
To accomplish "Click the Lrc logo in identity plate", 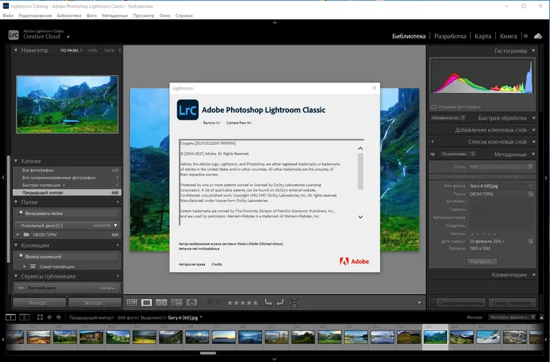I will (x=13, y=35).
